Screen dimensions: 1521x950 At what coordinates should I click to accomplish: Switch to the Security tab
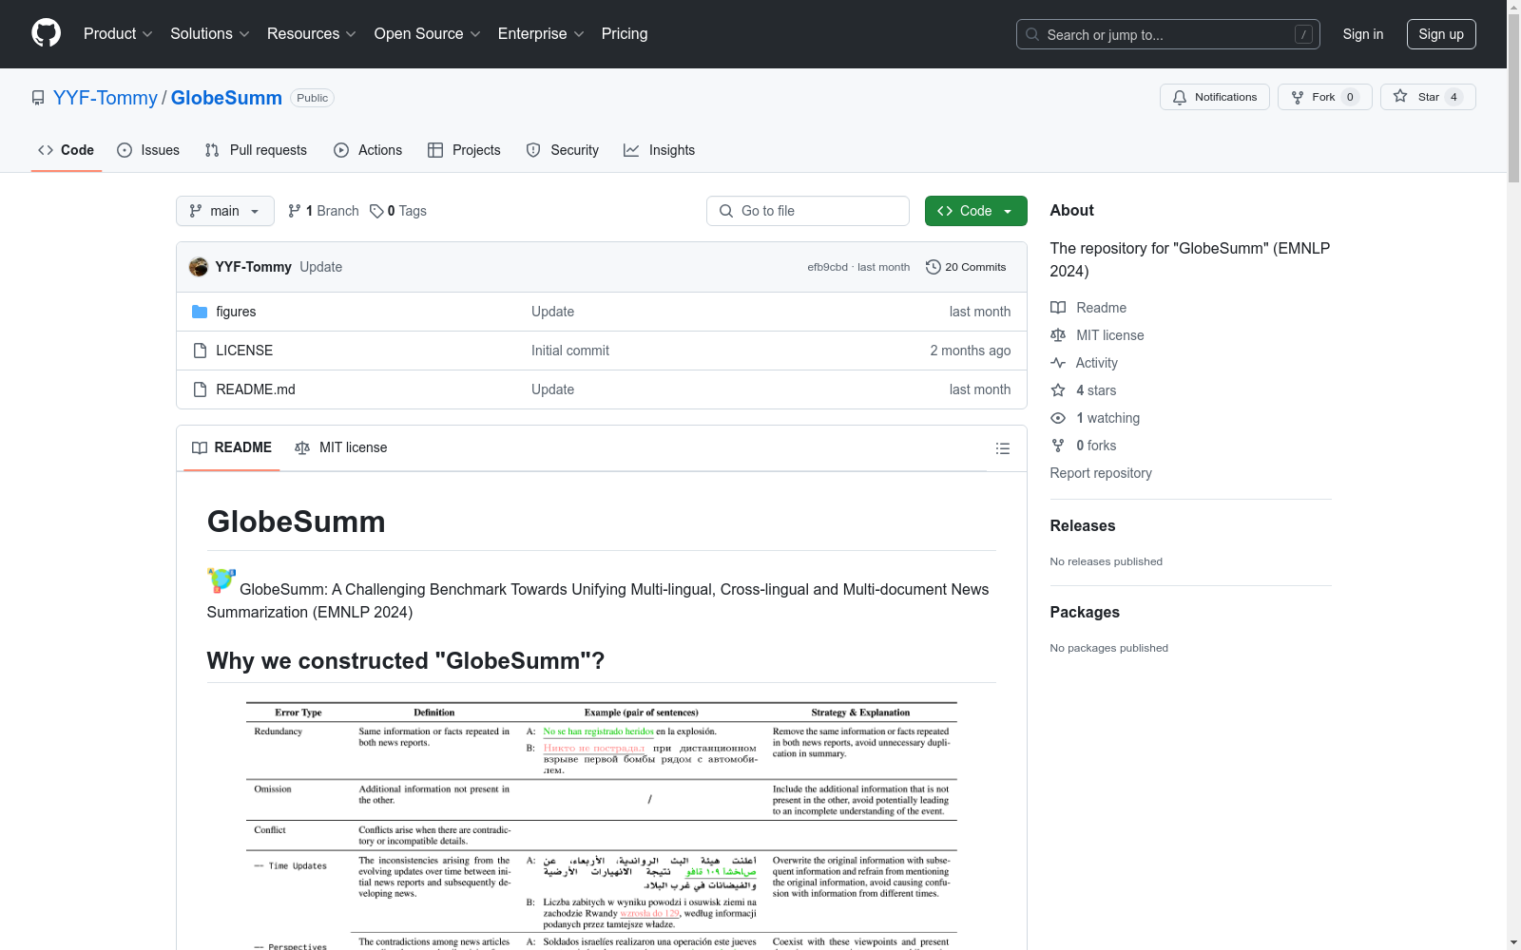(563, 150)
